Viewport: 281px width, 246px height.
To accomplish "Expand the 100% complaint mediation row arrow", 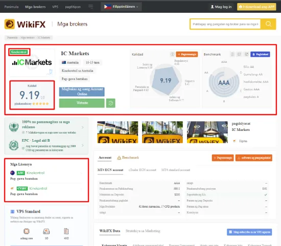I will tap(82, 127).
